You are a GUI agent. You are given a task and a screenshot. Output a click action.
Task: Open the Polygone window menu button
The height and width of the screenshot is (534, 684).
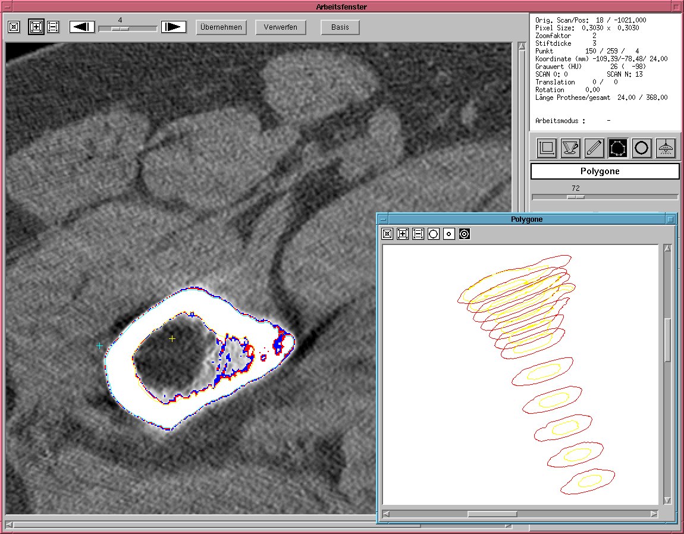383,219
